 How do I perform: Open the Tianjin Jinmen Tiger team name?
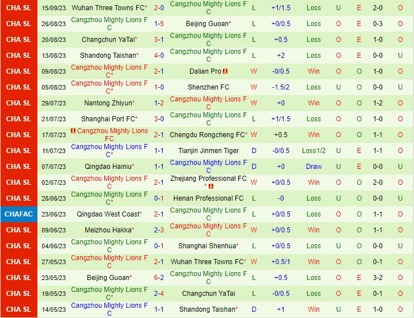click(208, 151)
